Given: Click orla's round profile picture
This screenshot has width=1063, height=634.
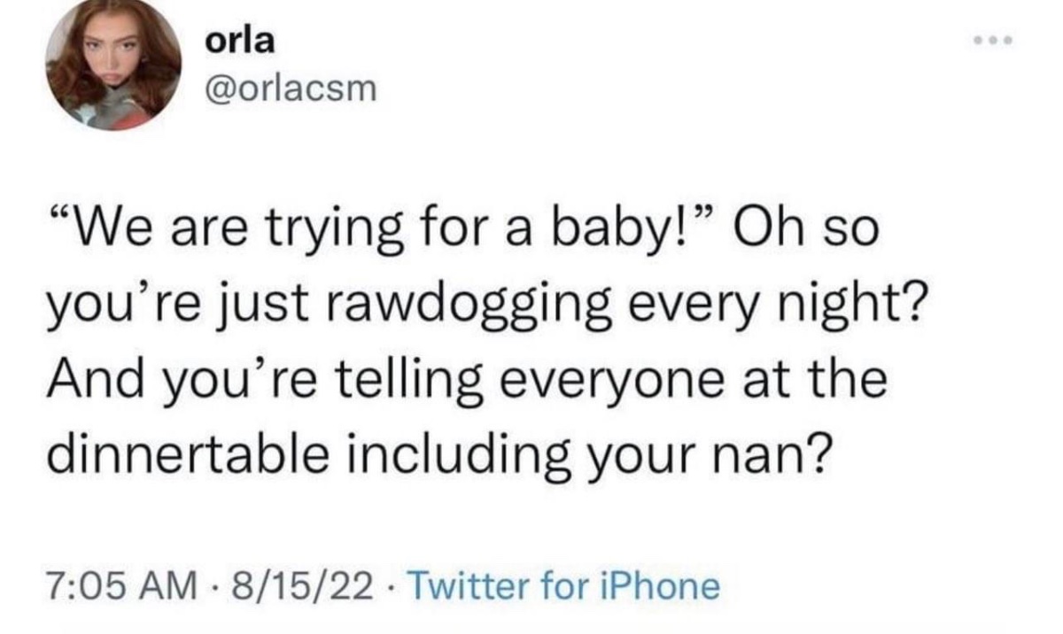Looking at the screenshot, I should point(114,64).
